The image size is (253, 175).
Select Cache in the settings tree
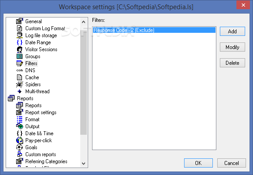[32, 77]
